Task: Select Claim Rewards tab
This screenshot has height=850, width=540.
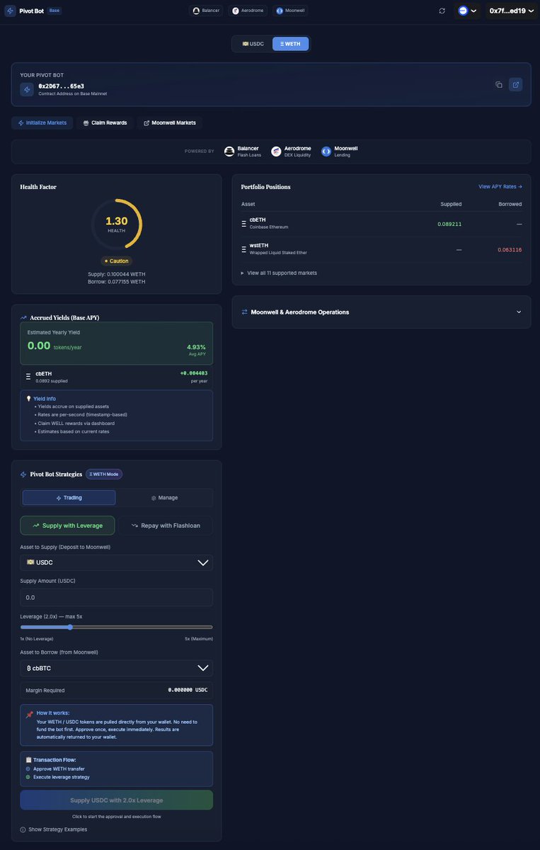Action: [x=105, y=123]
